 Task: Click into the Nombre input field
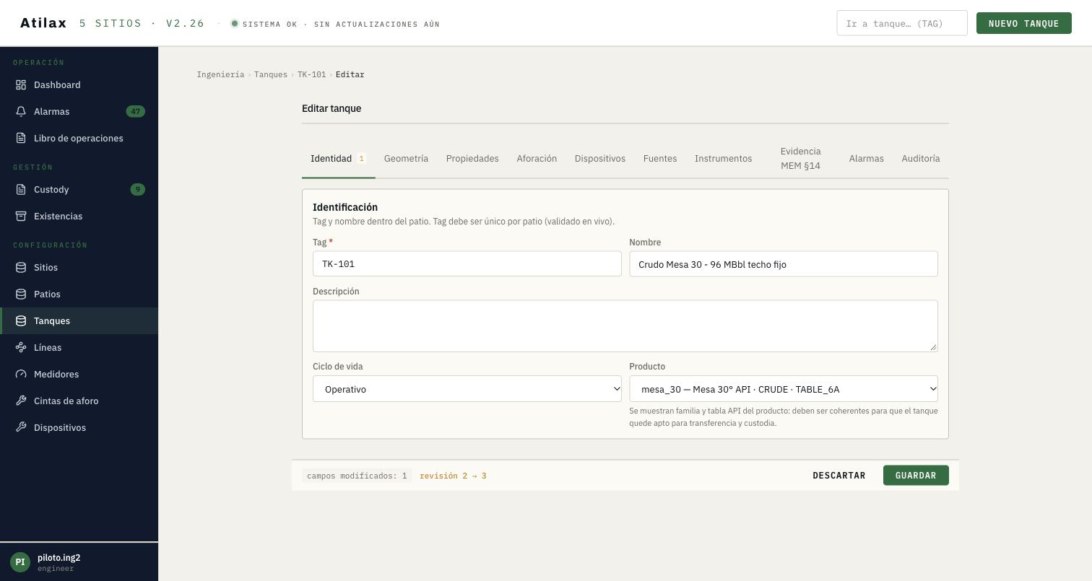click(784, 264)
